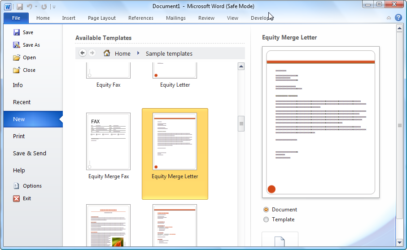Expand the breadcrumb arrow after Home
The image size is (407, 250).
(138, 53)
